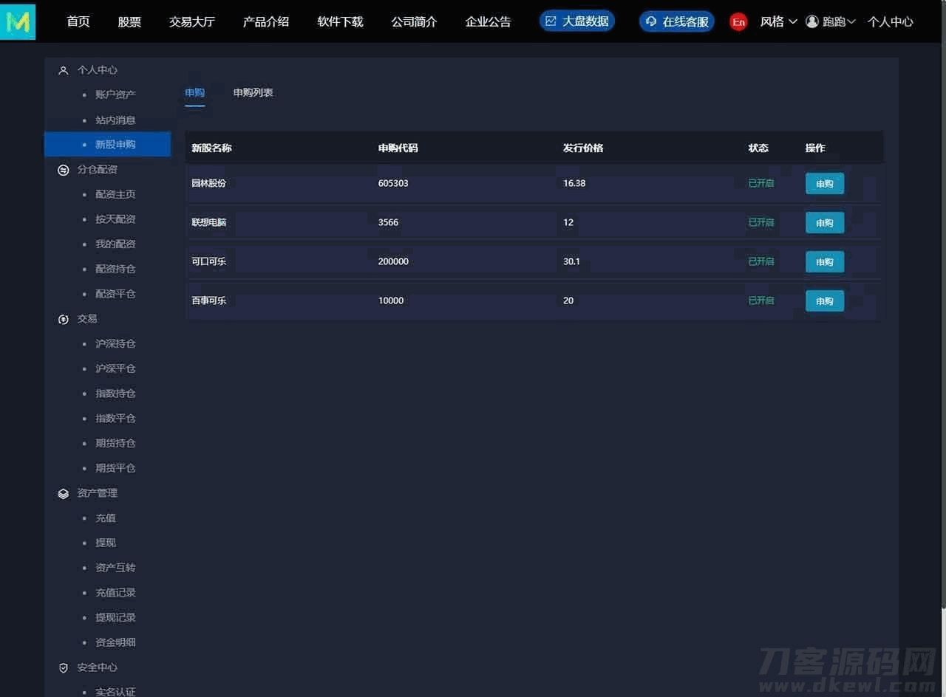Open 在线客服 online support
The width and height of the screenshot is (946, 697).
(676, 21)
